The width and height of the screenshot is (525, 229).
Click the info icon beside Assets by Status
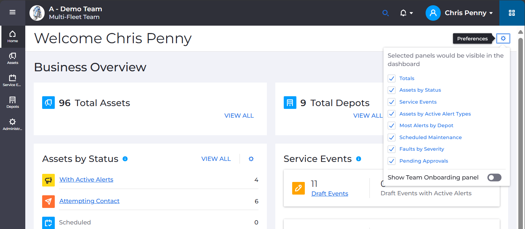[x=125, y=159]
